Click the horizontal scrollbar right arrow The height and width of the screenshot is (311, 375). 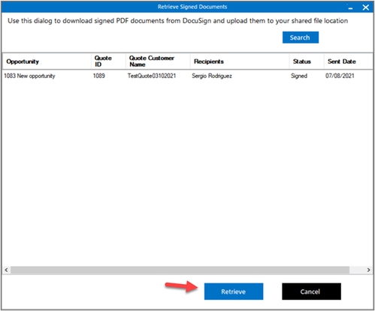point(368,270)
